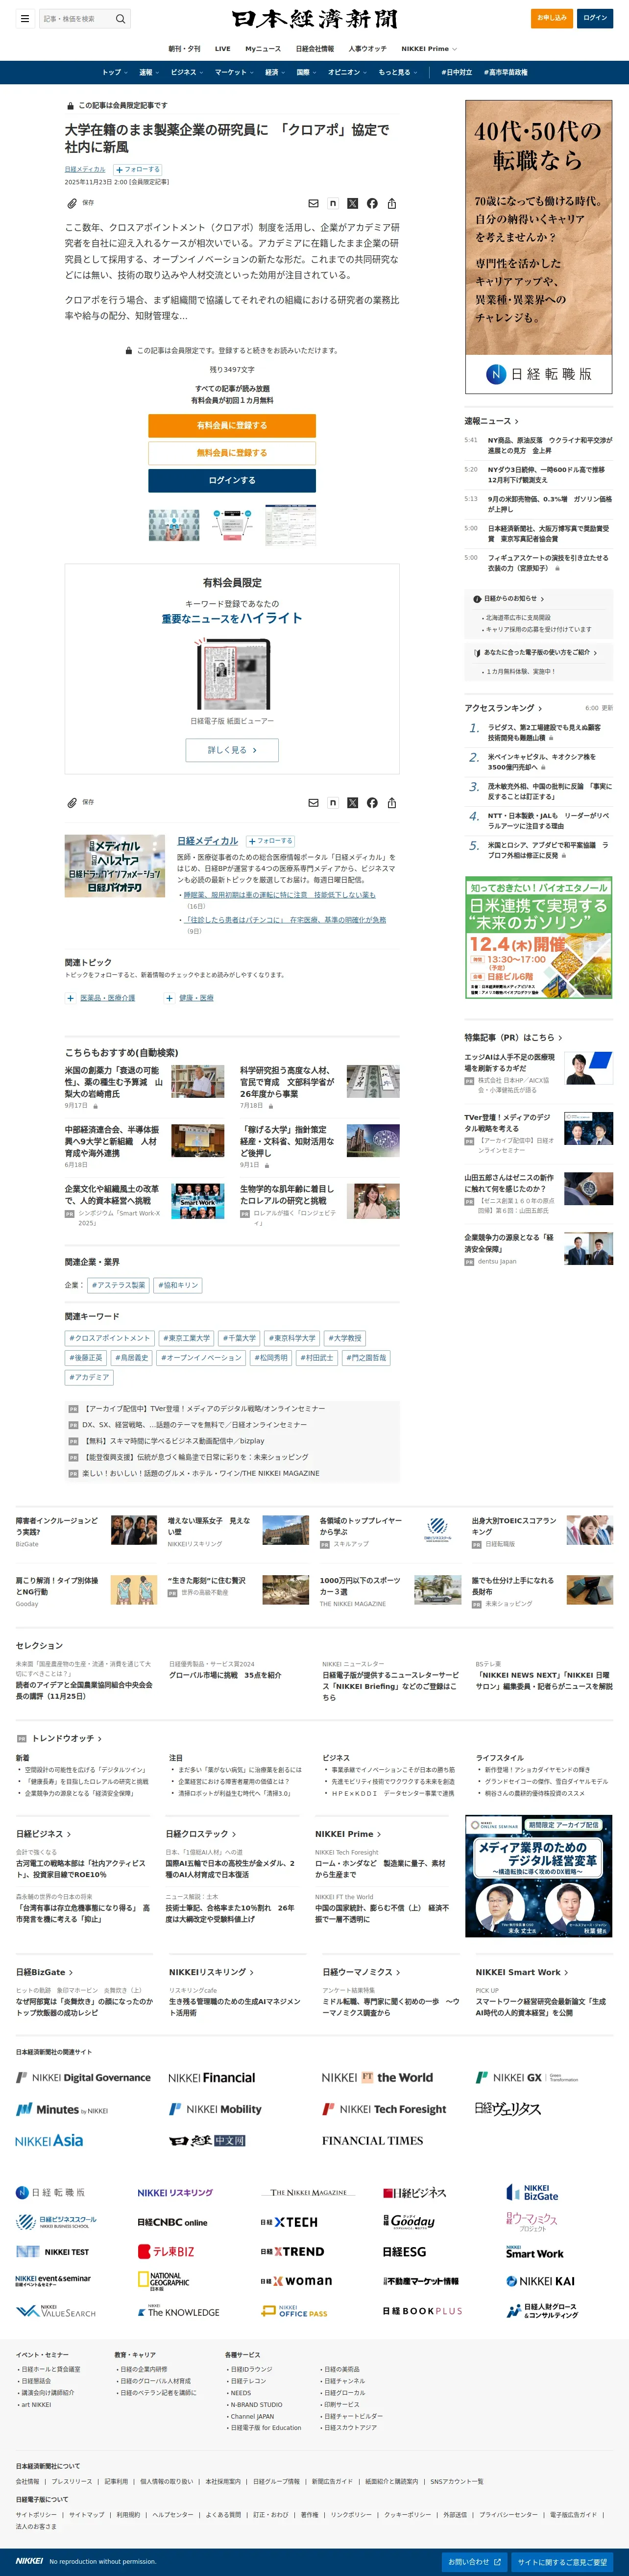Click 無料会員に登録する button
629x2576 pixels.
click(232, 452)
